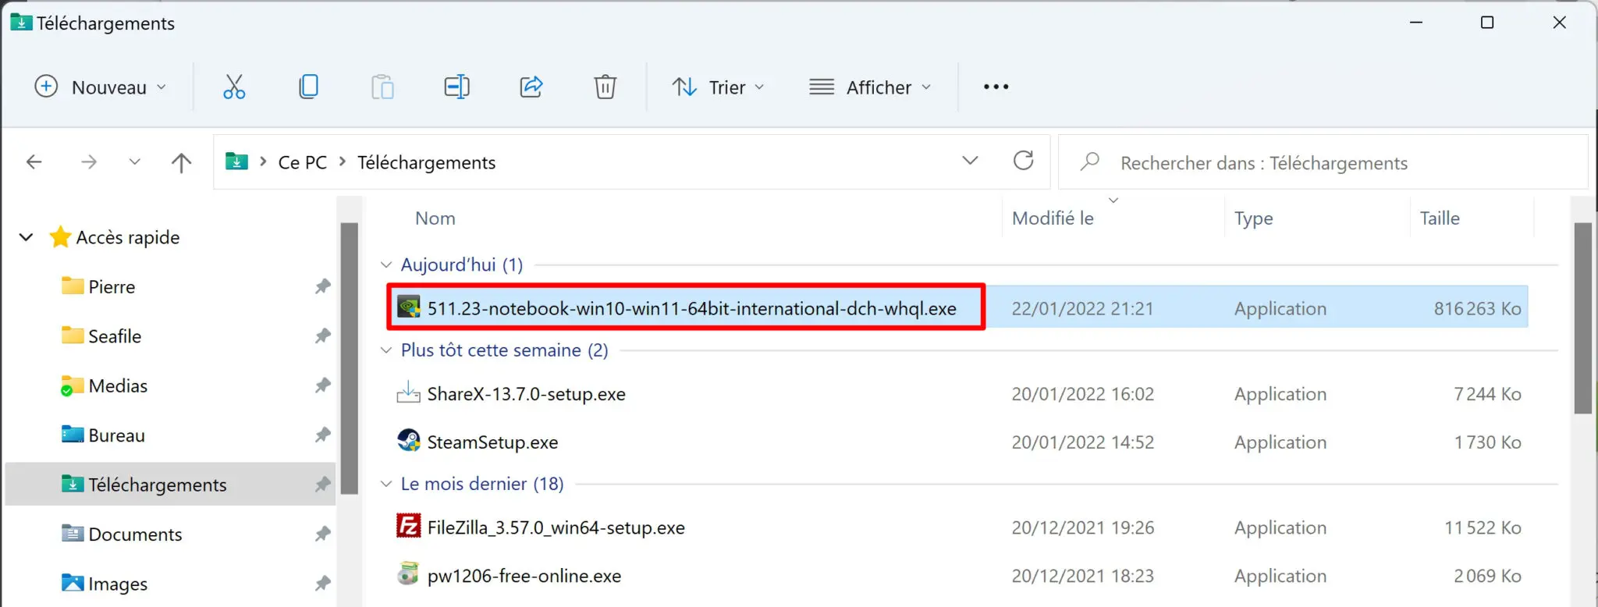Collapse the Aujourd'hui file group
The width and height of the screenshot is (1598, 607).
pos(386,265)
